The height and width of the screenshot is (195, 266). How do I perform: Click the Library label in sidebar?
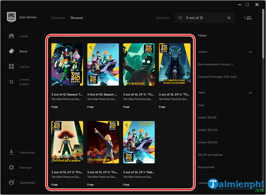(x=24, y=66)
